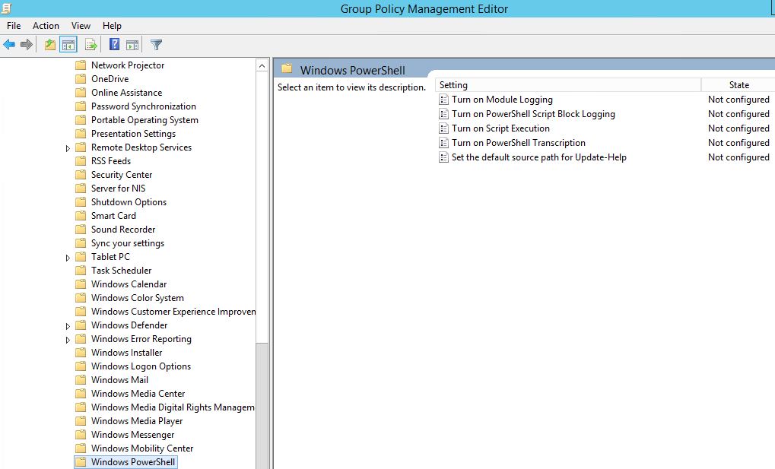The height and width of the screenshot is (469, 775).
Task: Open the View menu
Action: tap(81, 26)
